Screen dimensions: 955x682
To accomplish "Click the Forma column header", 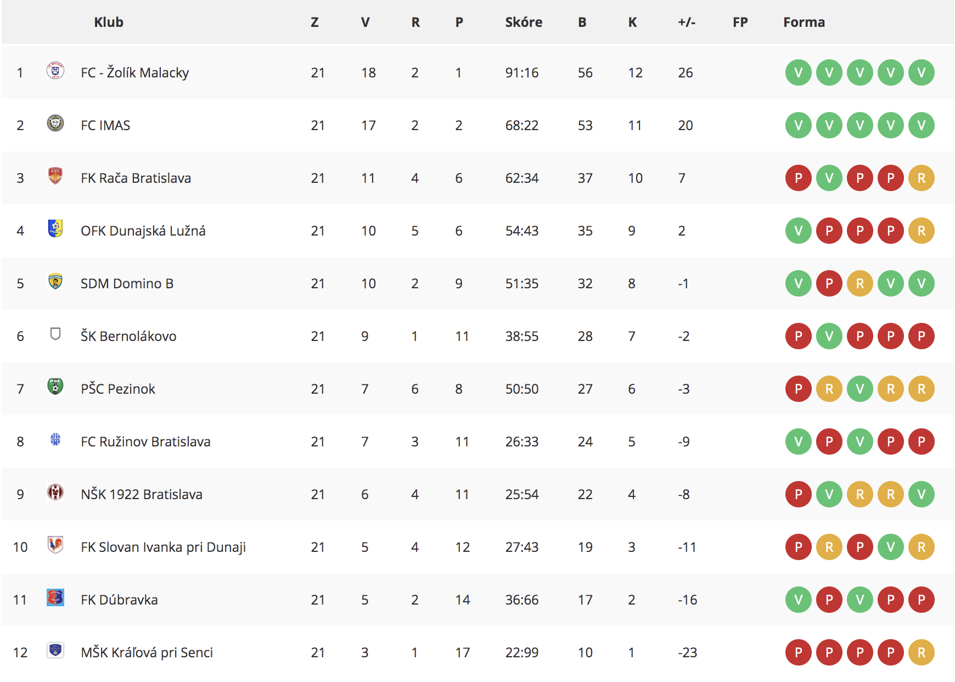I will click(x=804, y=22).
